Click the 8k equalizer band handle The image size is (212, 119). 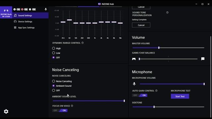(x=114, y=22)
